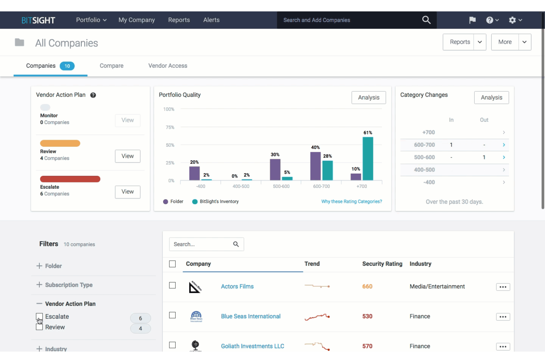Viewport: 545px width, 363px height.
Task: Open the search with the magnifying glass icon
Action: point(426,20)
